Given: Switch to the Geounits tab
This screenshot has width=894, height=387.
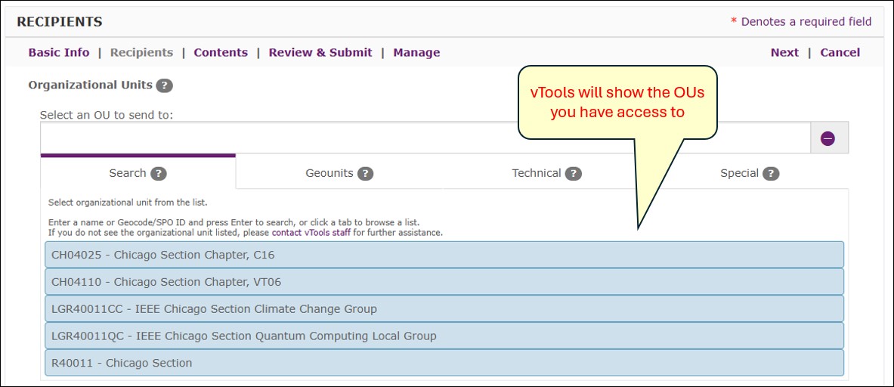Looking at the screenshot, I should [x=339, y=173].
